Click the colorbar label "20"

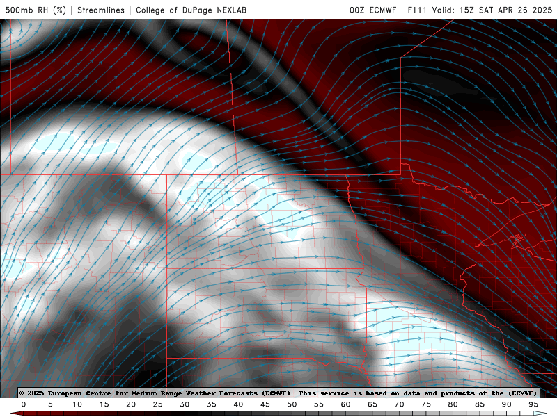pyautogui.click(x=131, y=404)
